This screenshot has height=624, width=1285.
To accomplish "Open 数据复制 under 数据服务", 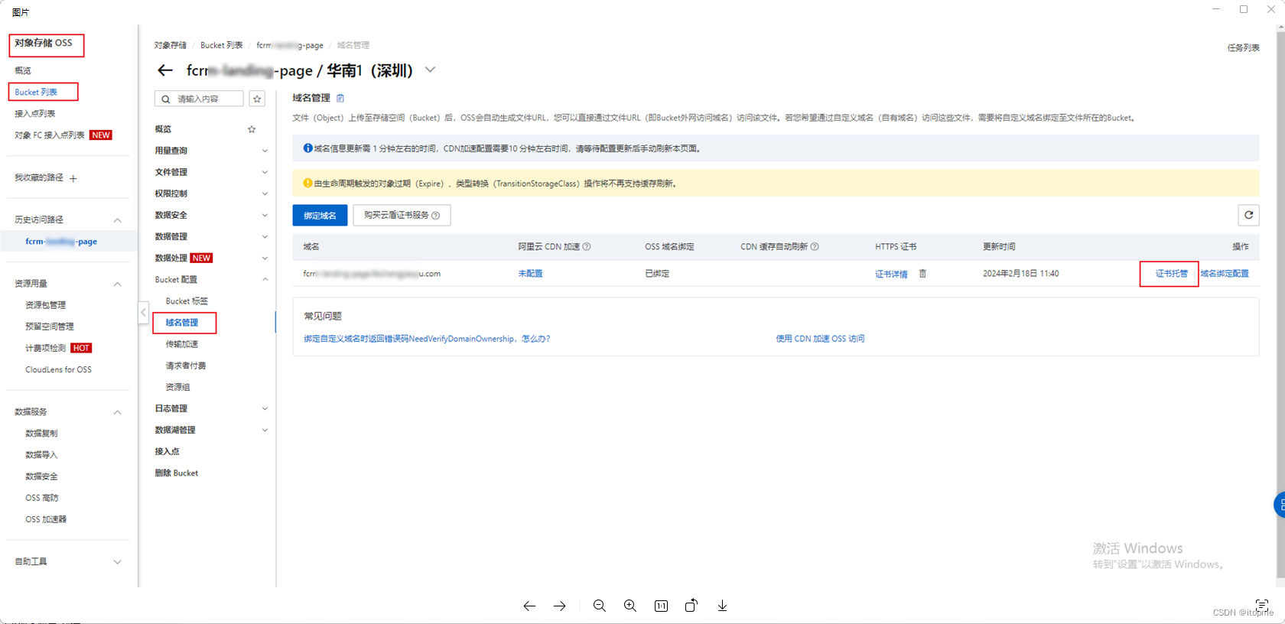I will (41, 433).
